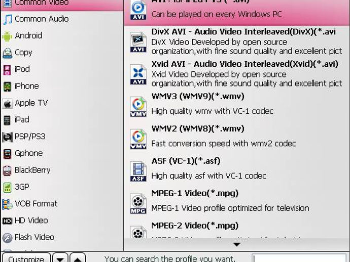Click the WMV2 file icon
350x262 pixels.
[x=138, y=139]
